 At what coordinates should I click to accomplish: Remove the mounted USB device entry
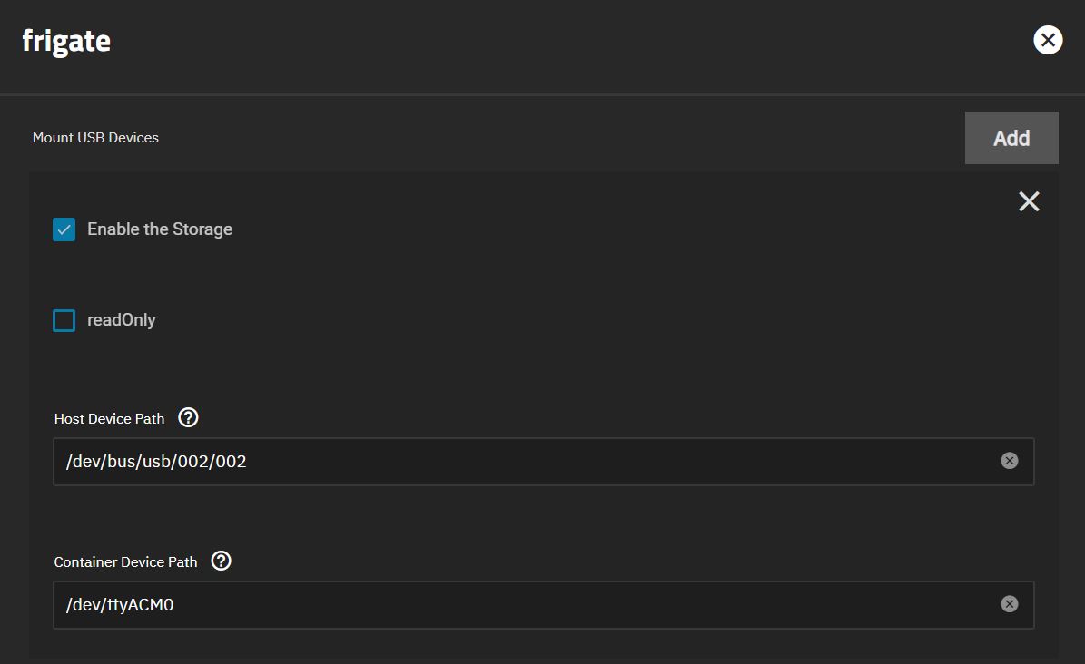[1029, 201]
